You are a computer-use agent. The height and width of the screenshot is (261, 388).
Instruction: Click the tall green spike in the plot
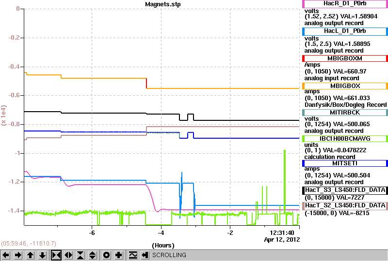285,181
